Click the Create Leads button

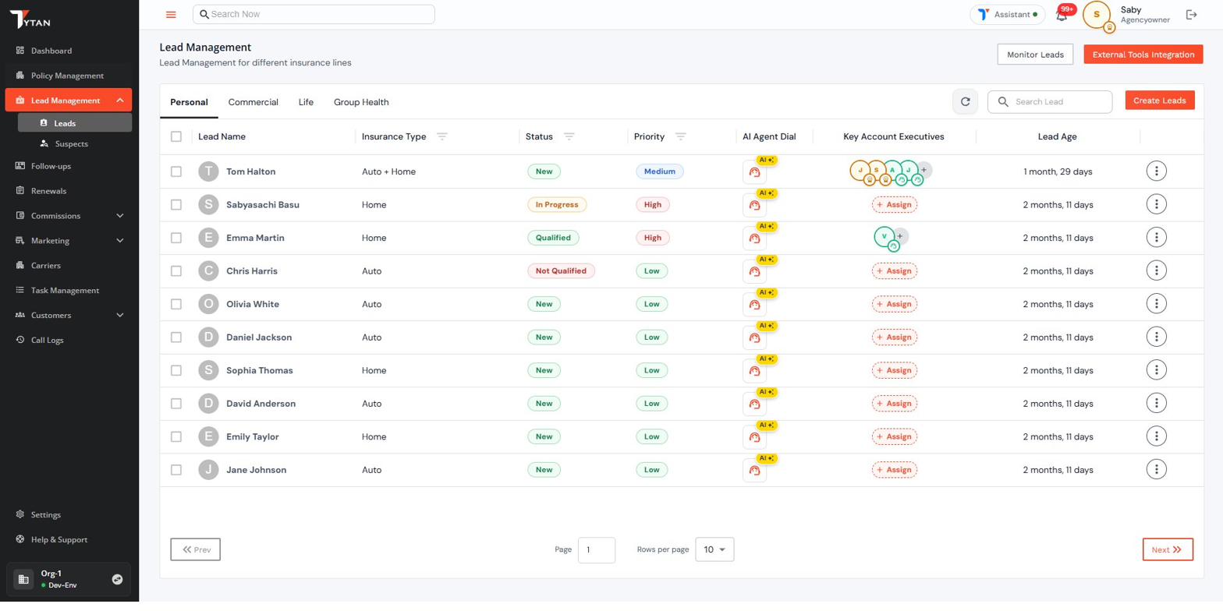coord(1159,101)
